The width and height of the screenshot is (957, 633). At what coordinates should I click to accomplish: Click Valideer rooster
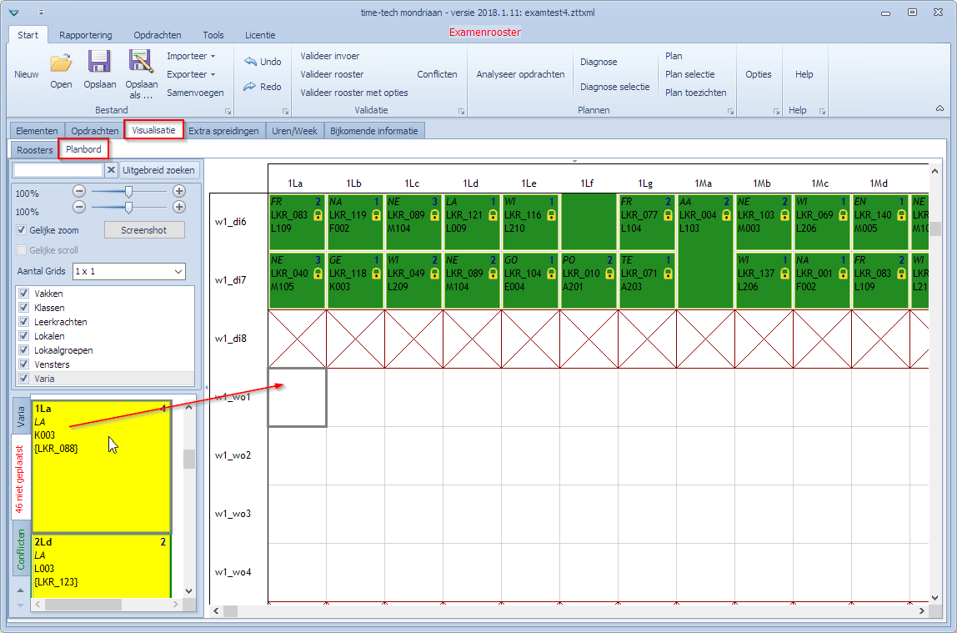[x=332, y=74]
